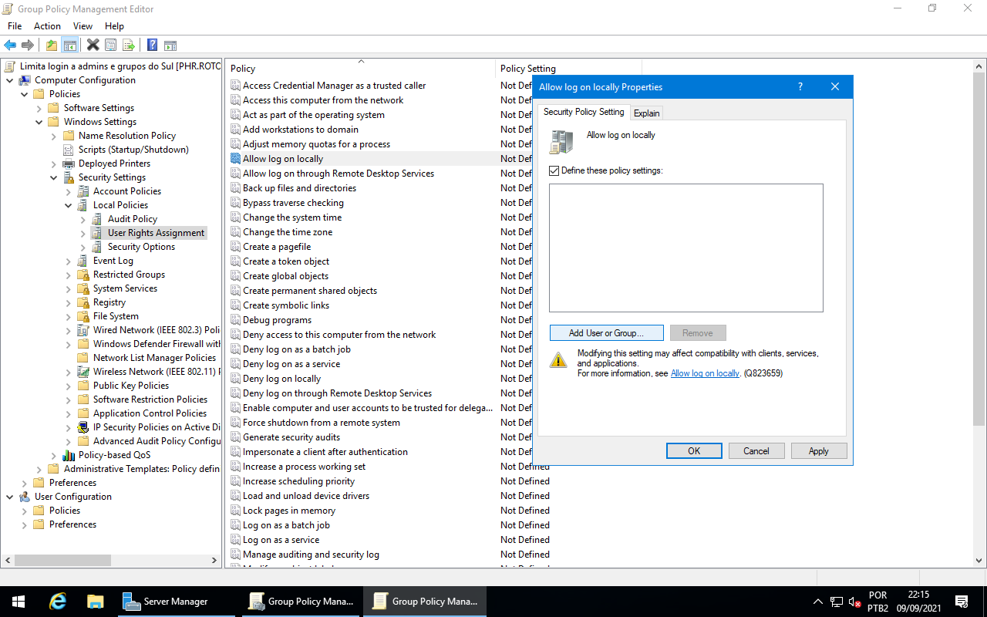Collapse the User Rights Assignment tree node
The width and height of the screenshot is (987, 617).
(x=82, y=232)
